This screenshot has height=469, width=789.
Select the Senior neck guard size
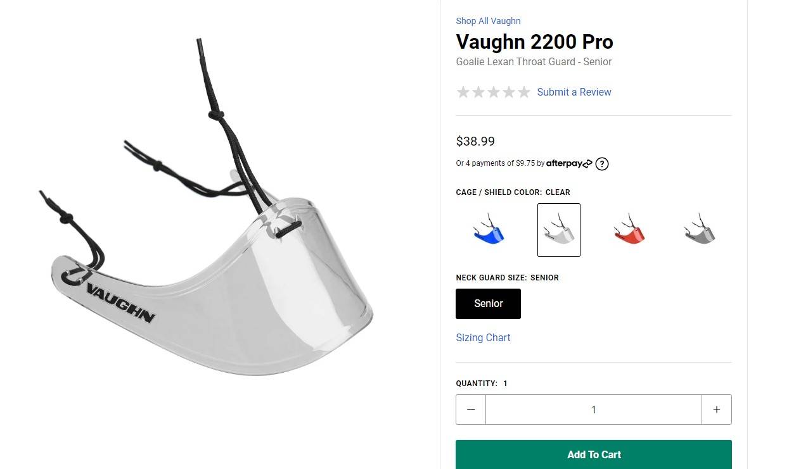489,304
